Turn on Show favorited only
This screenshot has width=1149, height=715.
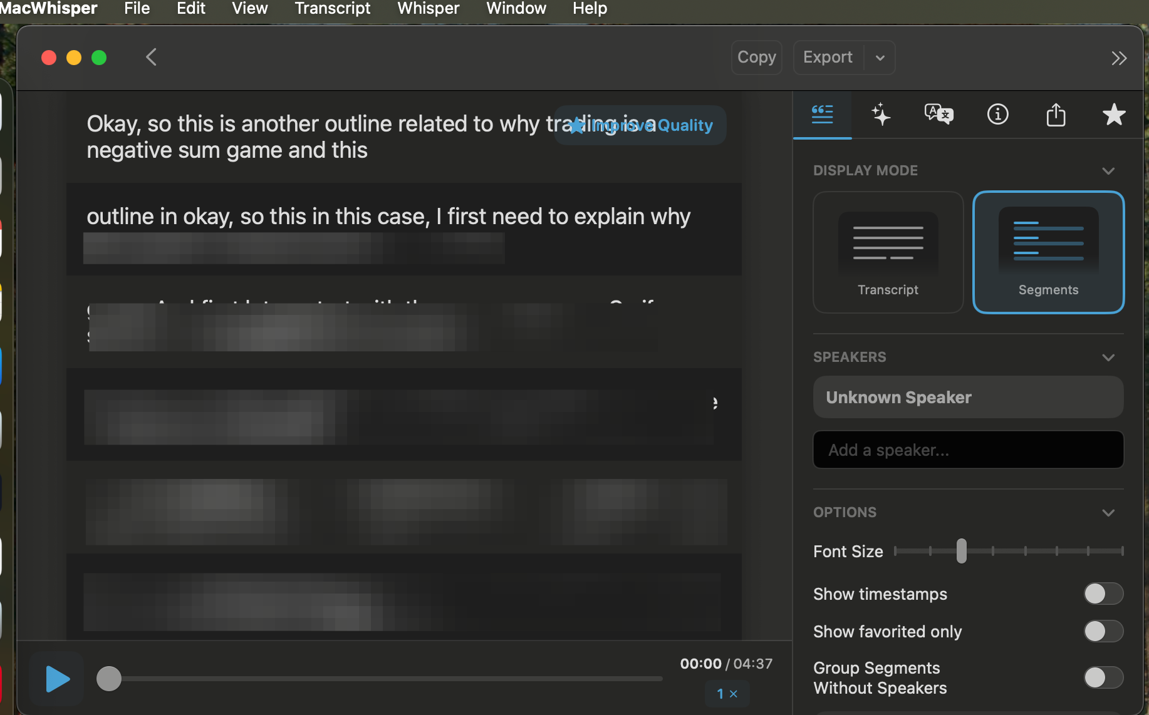pyautogui.click(x=1103, y=631)
